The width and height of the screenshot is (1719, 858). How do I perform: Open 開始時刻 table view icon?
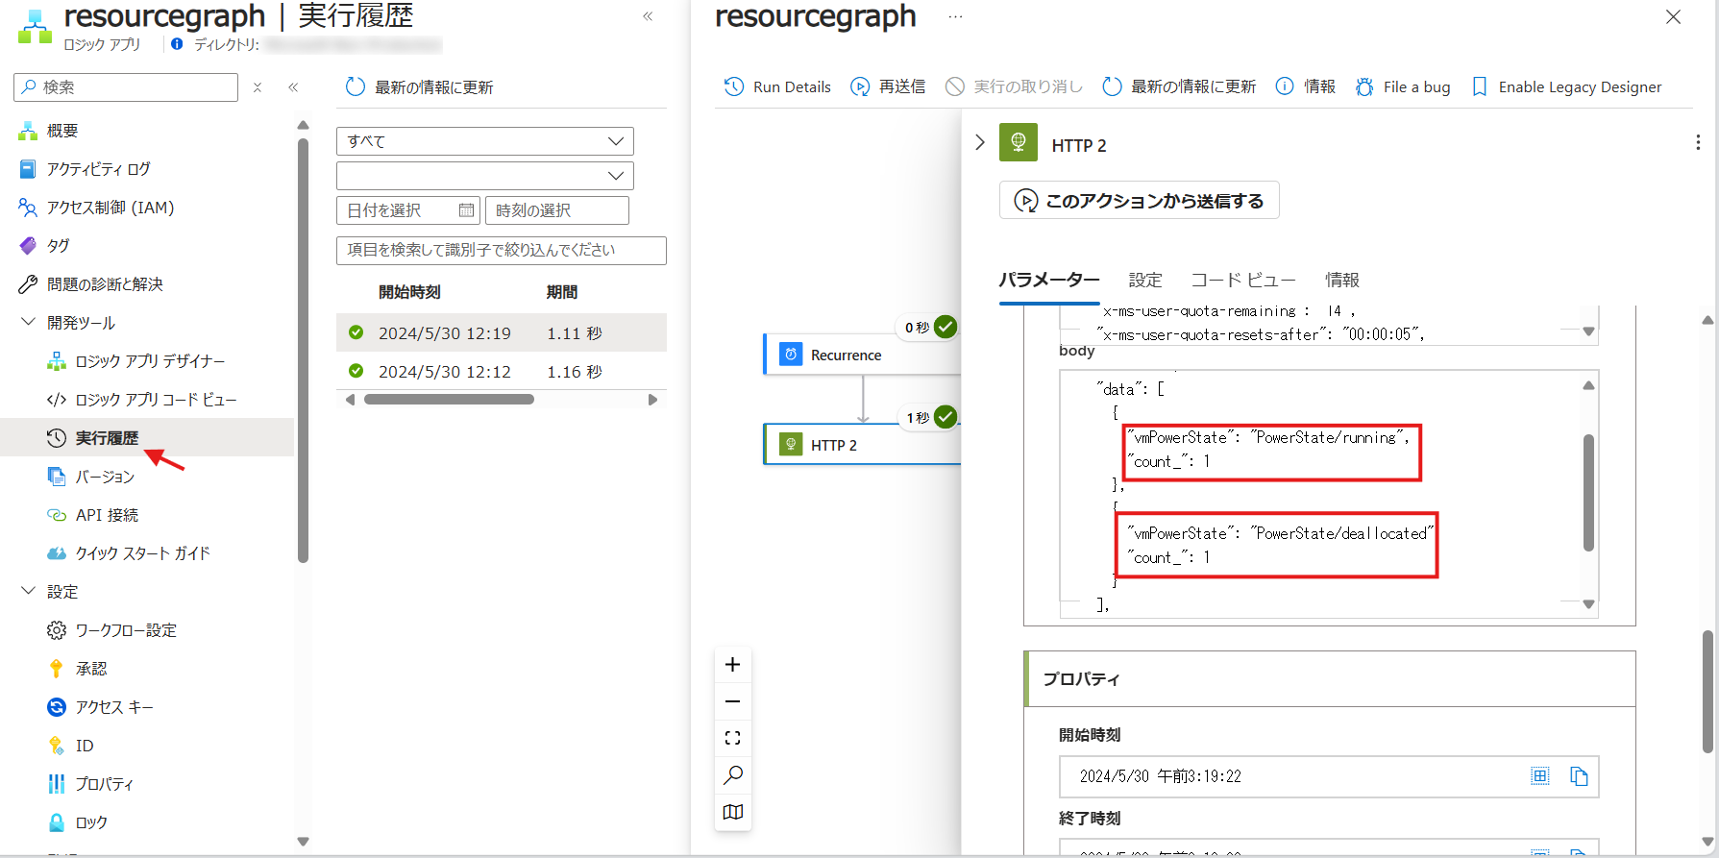1540,776
